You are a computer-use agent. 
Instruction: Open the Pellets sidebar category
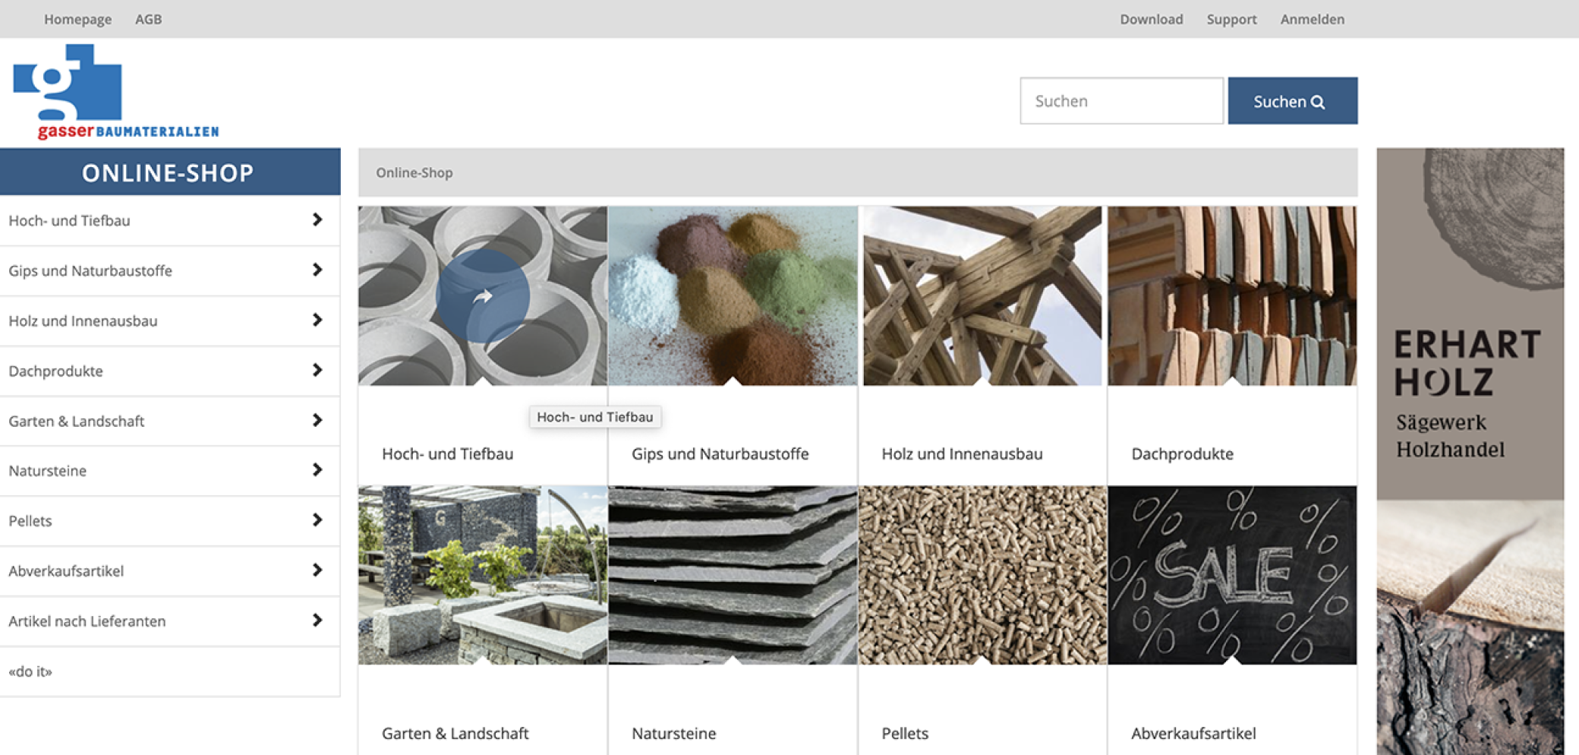tap(30, 521)
